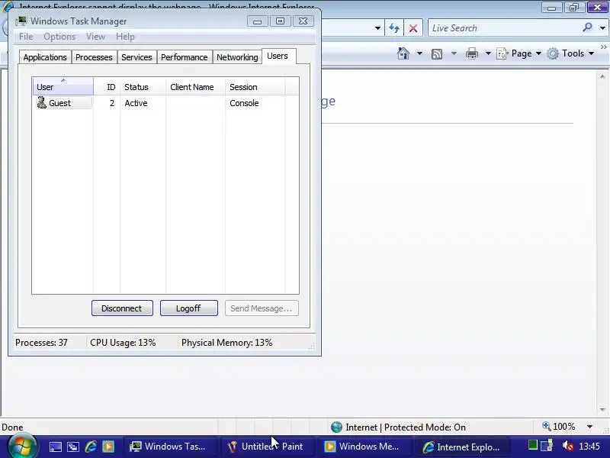Click Switch between windows quick launch icon
Image resolution: width=610 pixels, height=458 pixels.
(x=73, y=447)
